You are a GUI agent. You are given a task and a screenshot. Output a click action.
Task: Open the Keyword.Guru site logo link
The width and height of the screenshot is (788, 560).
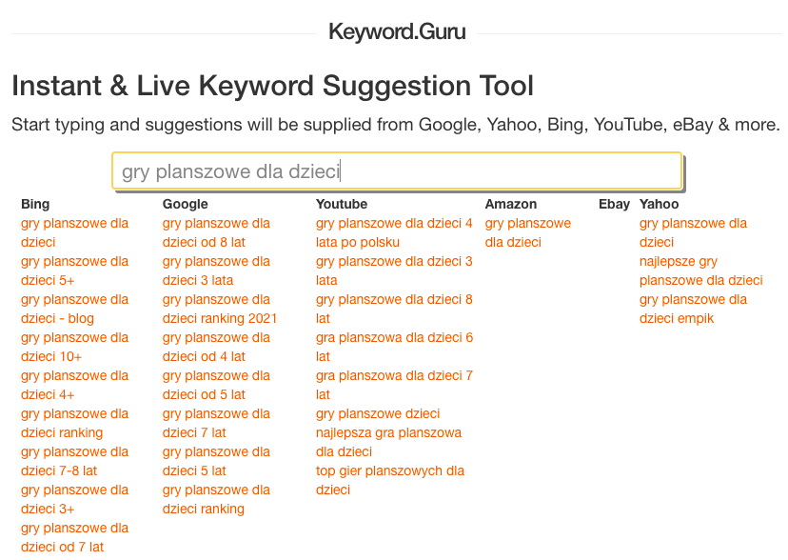397,31
